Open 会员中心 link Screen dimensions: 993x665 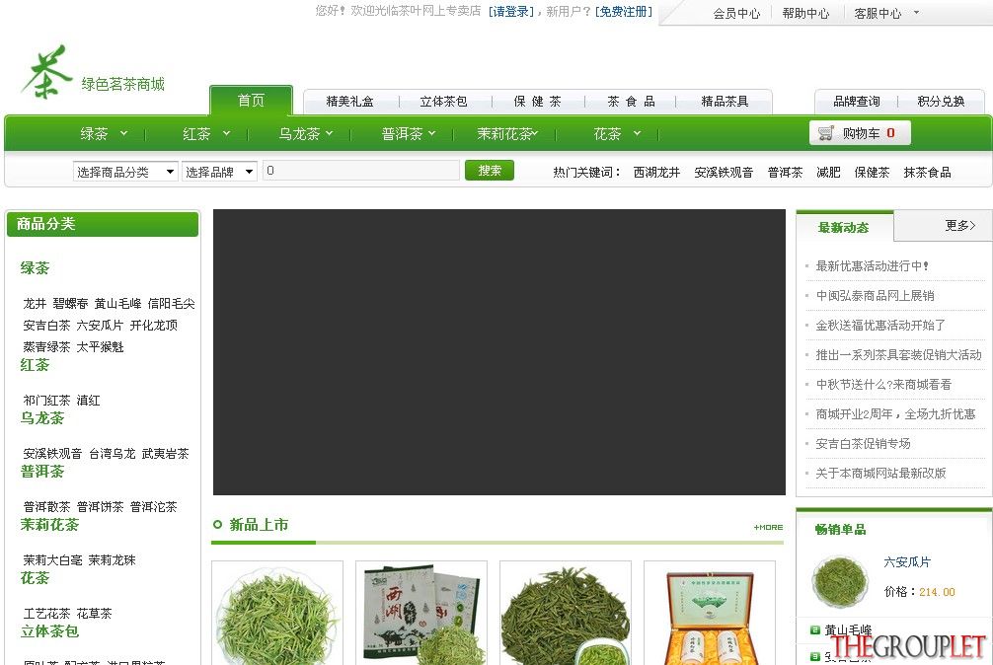point(736,13)
